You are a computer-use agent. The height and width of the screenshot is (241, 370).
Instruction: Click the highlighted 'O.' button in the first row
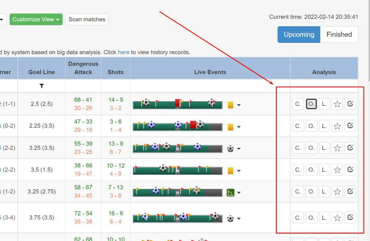pos(311,104)
